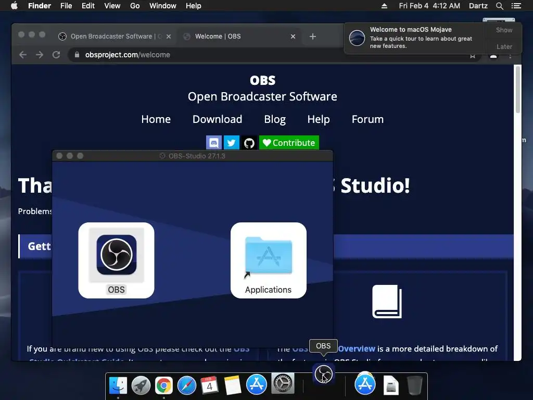The height and width of the screenshot is (400, 533).
Task: Open Launchpad from the Dock
Action: 141,385
